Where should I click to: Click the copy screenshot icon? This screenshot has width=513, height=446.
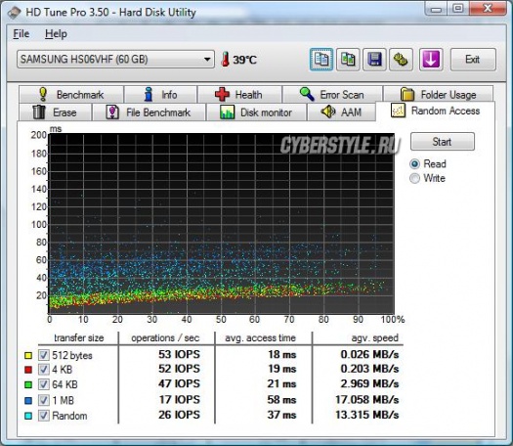[x=348, y=60]
